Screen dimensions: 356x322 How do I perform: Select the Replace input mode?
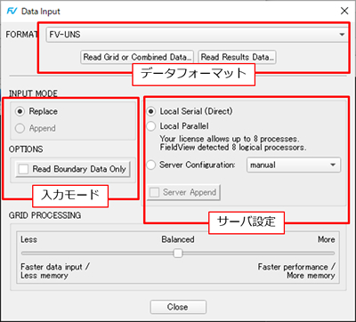tap(20, 111)
